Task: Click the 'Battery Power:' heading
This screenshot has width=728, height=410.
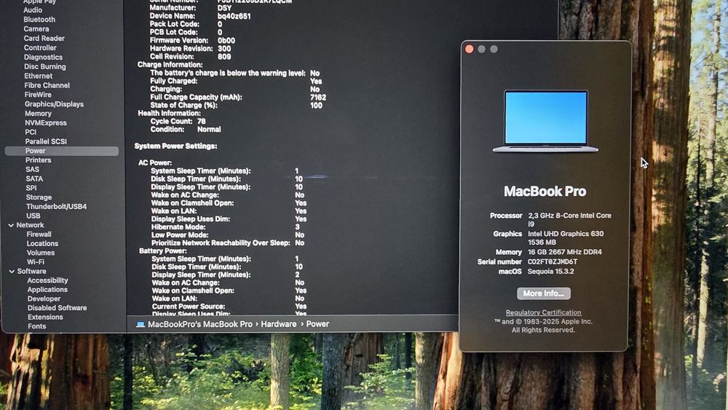Action: pos(163,251)
